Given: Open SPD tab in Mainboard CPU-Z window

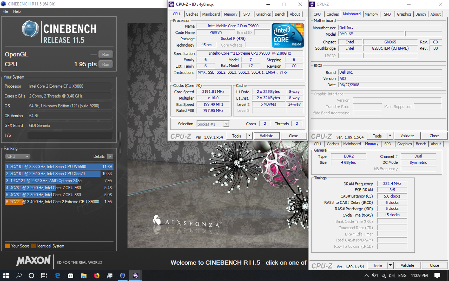Looking at the screenshot, I should (x=387, y=14).
